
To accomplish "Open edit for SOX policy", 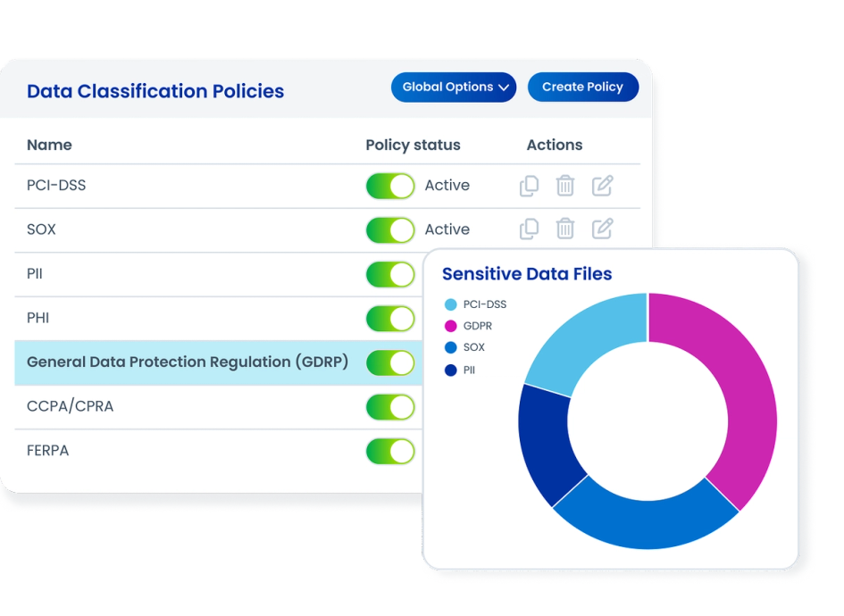I will click(602, 229).
